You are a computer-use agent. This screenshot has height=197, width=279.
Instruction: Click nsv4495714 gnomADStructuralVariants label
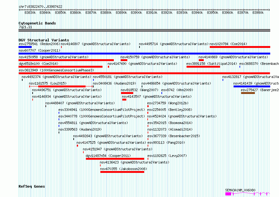[174, 44]
